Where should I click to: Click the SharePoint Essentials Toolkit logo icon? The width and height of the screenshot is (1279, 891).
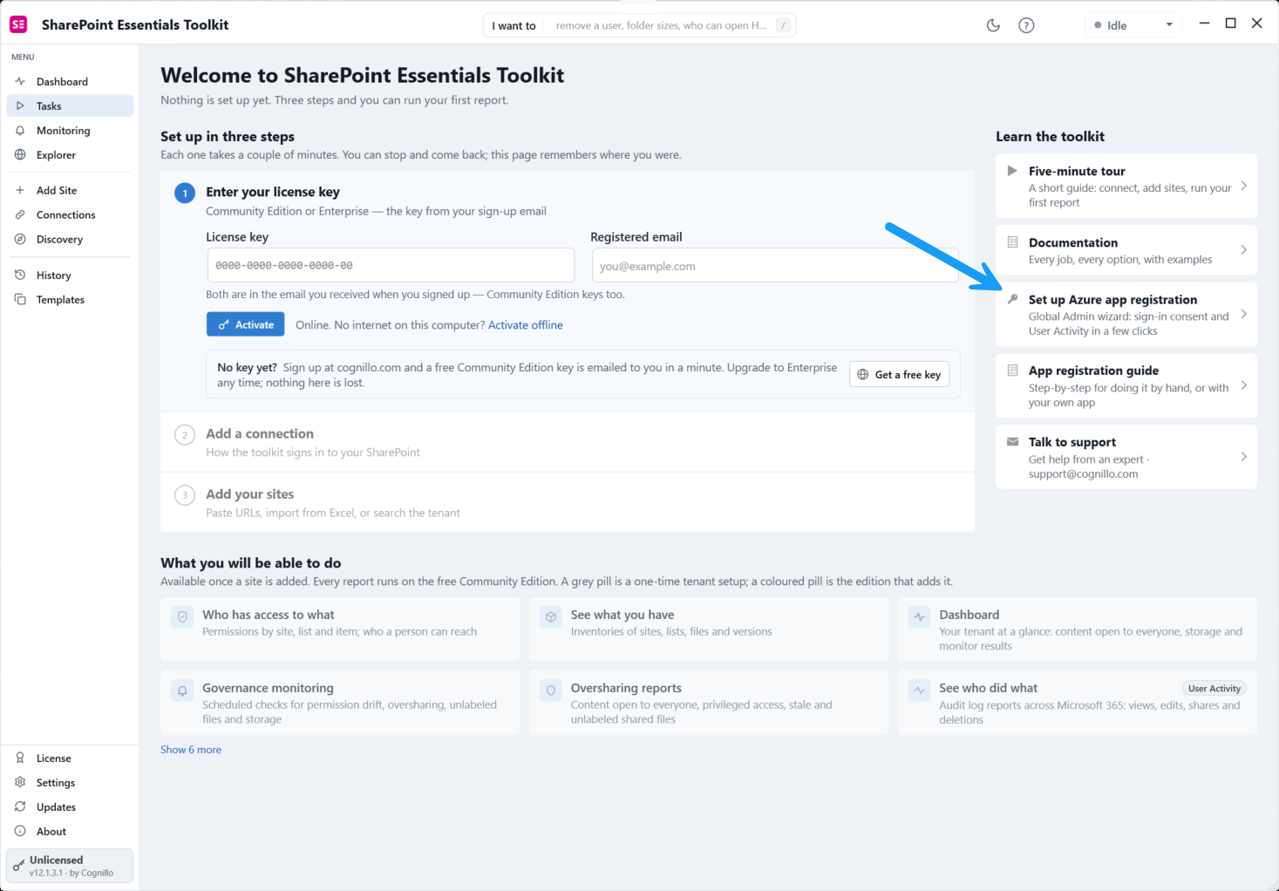point(18,24)
